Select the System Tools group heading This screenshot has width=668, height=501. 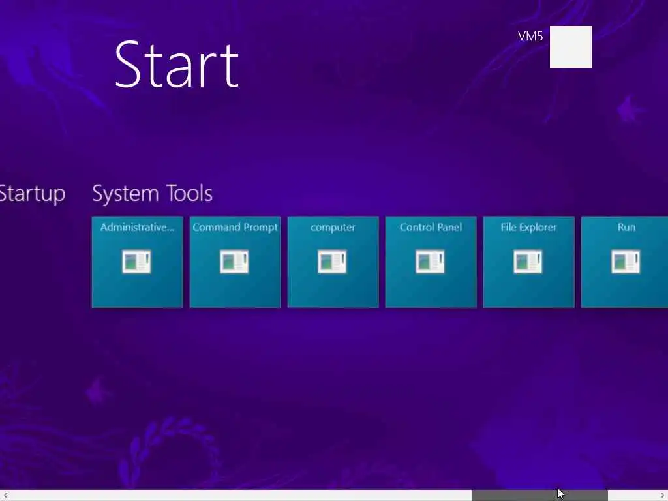click(152, 193)
